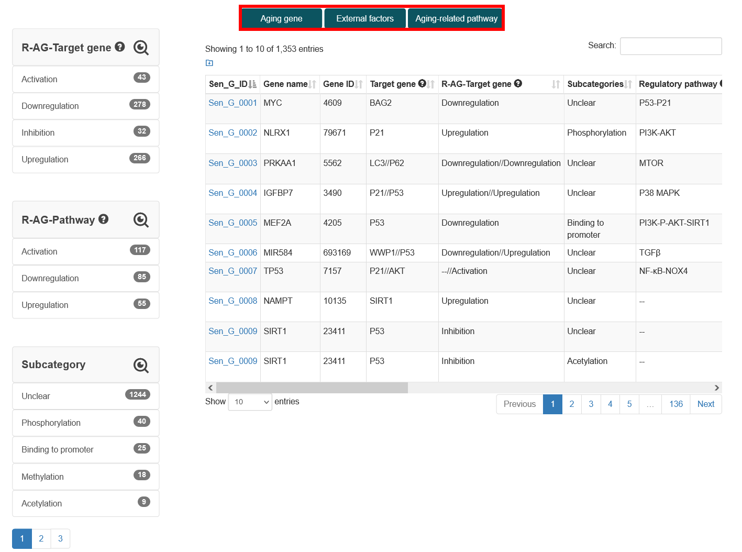The width and height of the screenshot is (742, 552).
Task: Filter by Downregulation in R-AG-Target gene
Action: [86, 106]
